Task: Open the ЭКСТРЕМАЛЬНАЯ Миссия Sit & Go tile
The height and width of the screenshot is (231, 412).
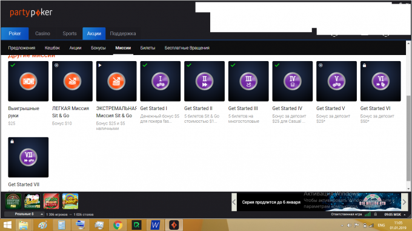Action: 116,81
